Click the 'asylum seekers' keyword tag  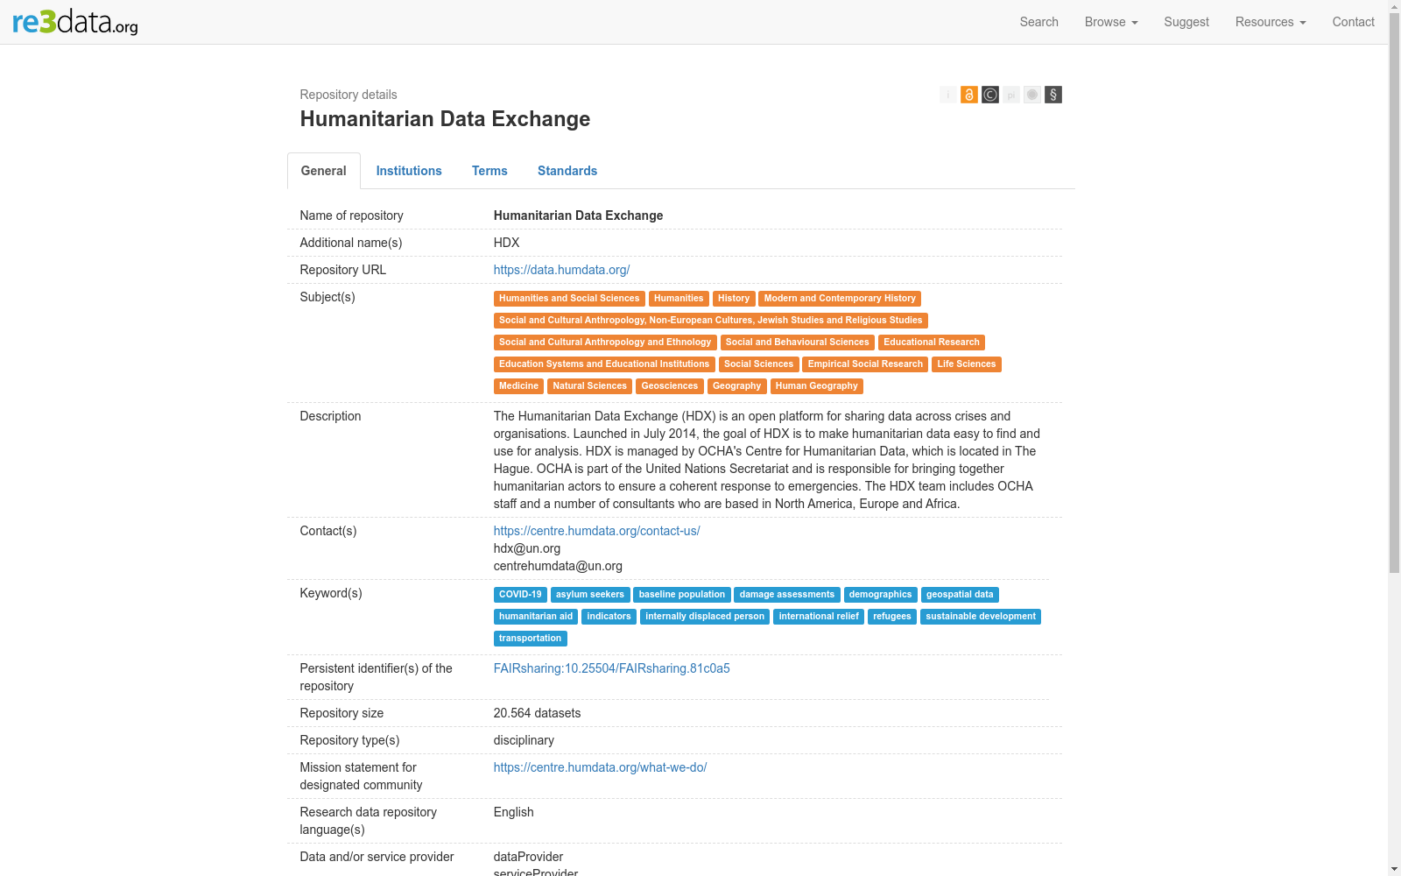pos(590,595)
